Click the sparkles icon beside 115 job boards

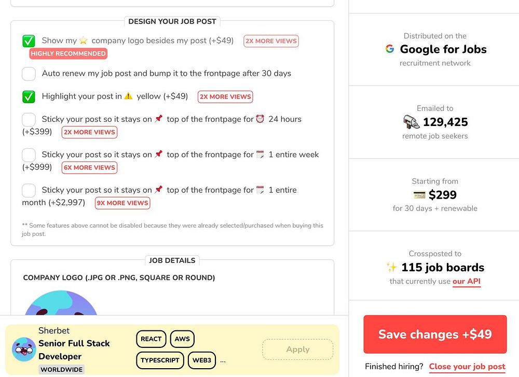pos(391,268)
